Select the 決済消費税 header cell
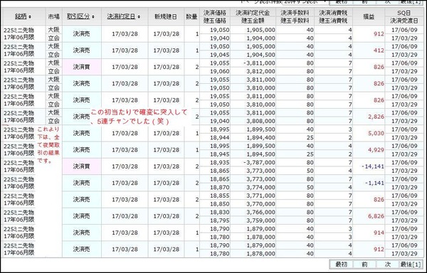Viewport: 427px width, 273px height. coord(333,13)
